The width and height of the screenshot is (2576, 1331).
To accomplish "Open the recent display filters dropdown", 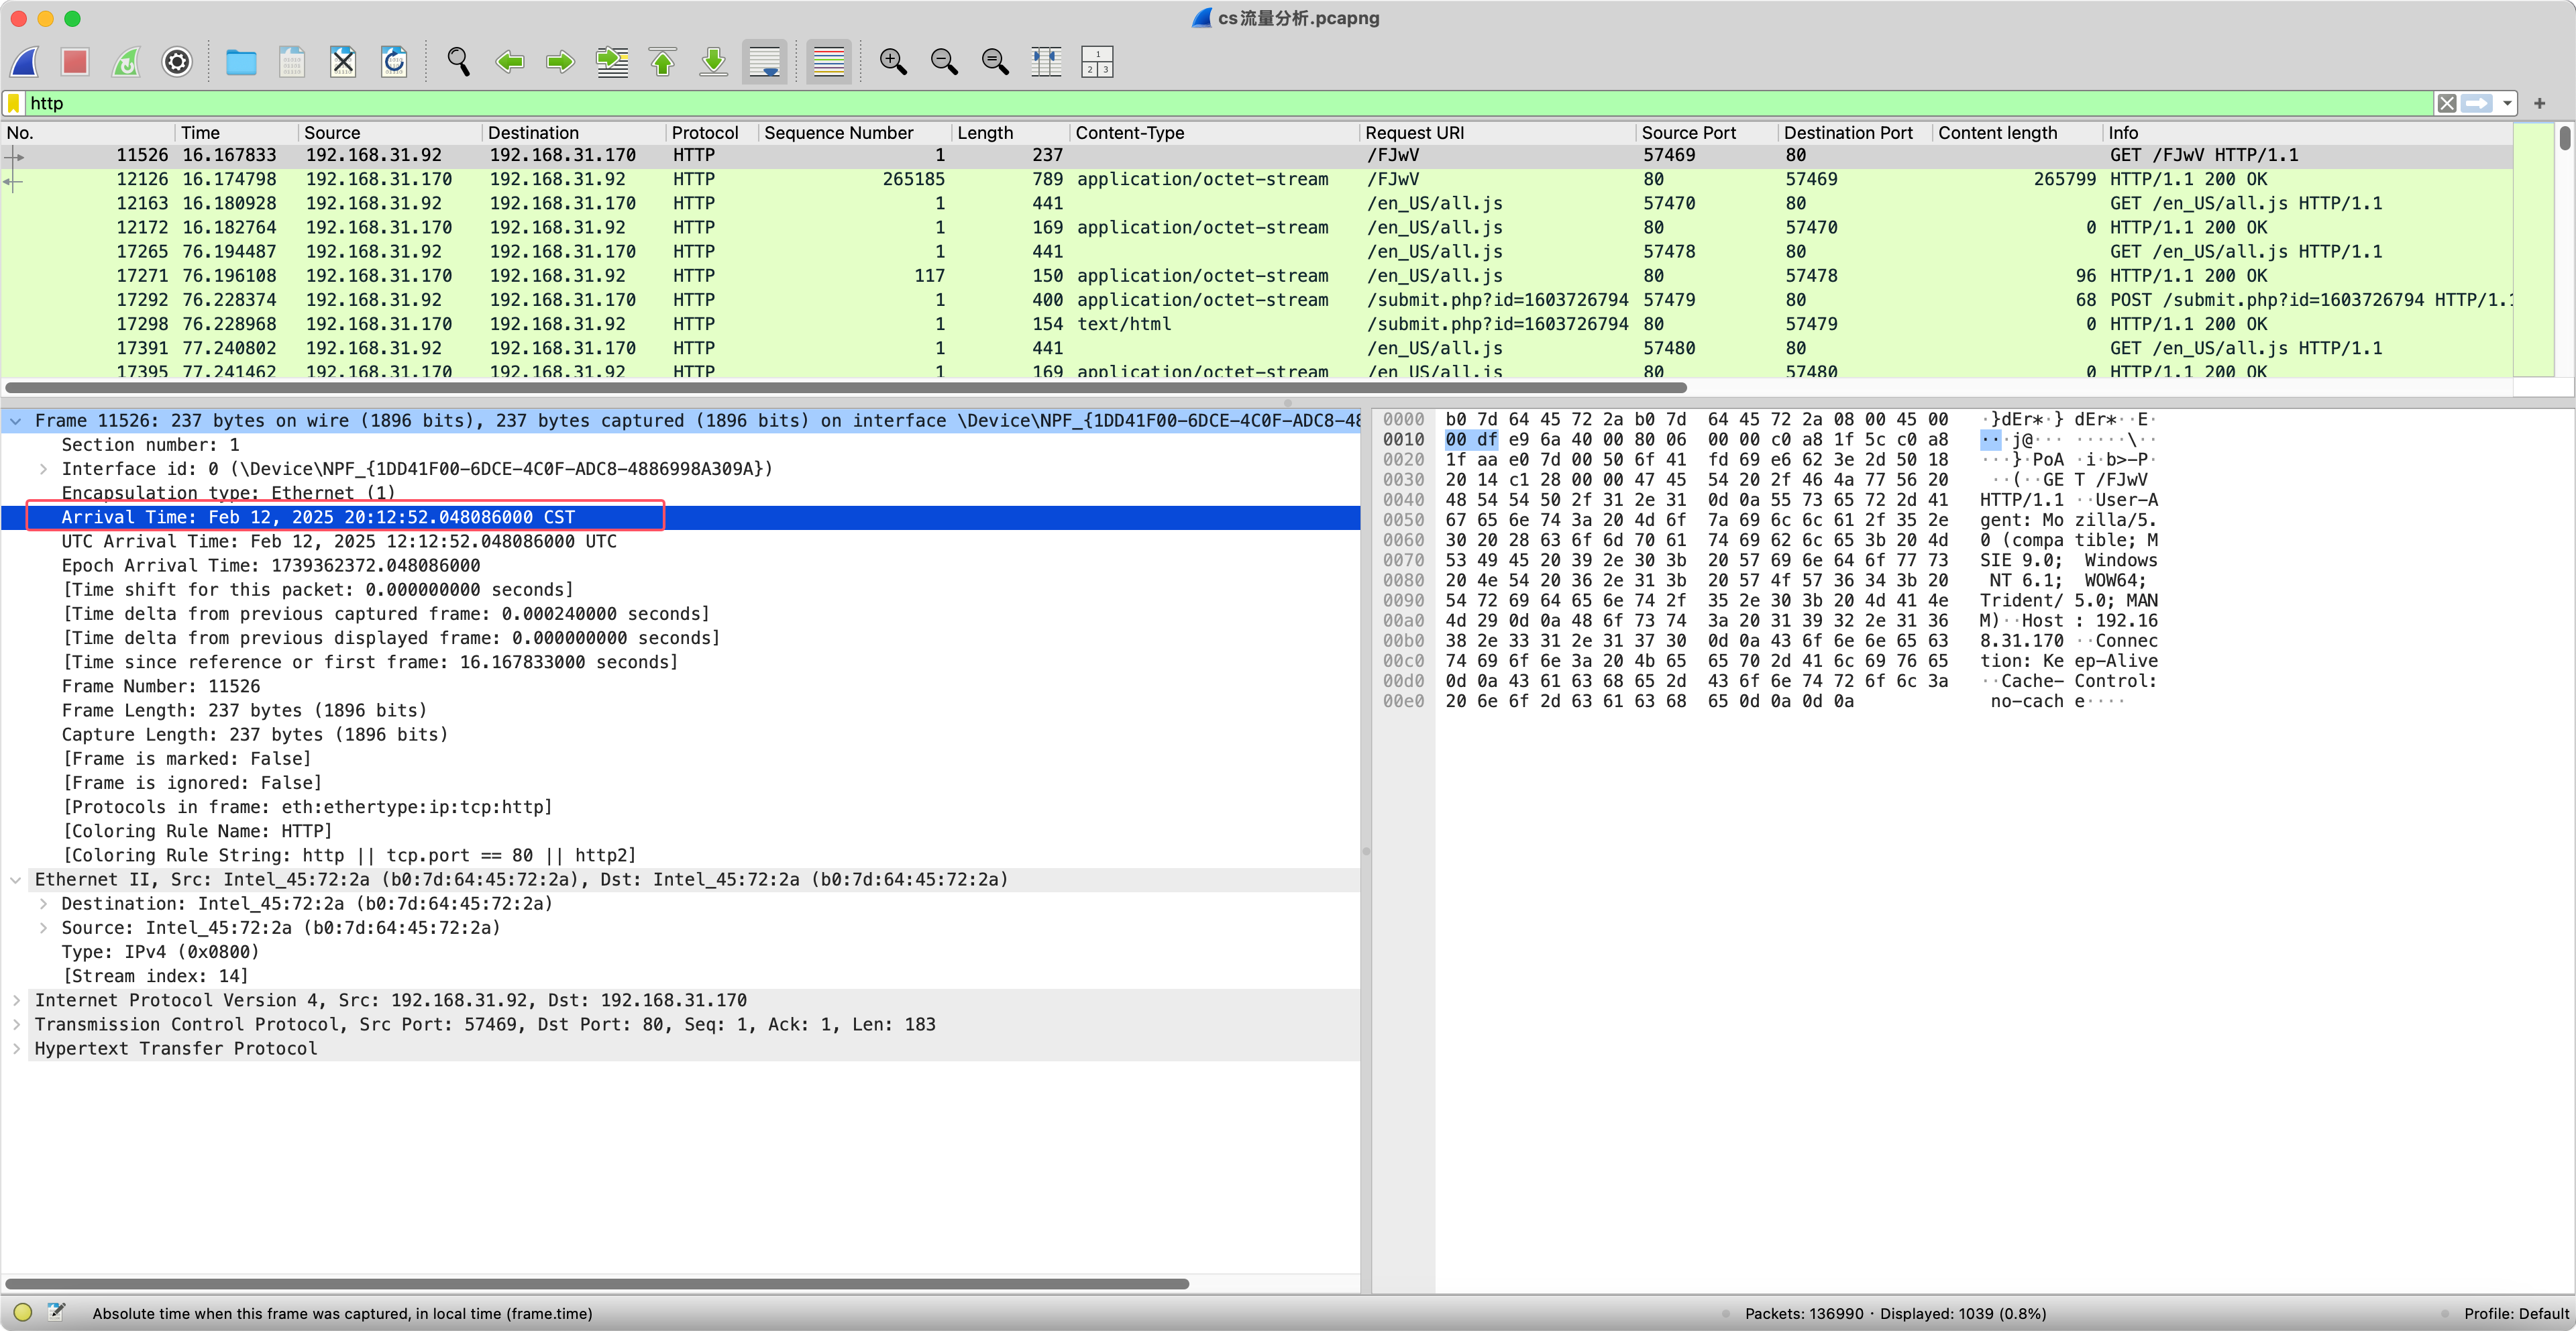I will pos(2507,103).
